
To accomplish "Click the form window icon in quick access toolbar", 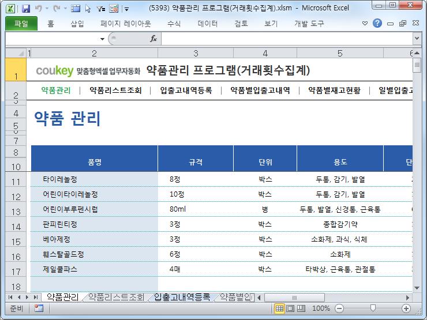I will (76, 9).
